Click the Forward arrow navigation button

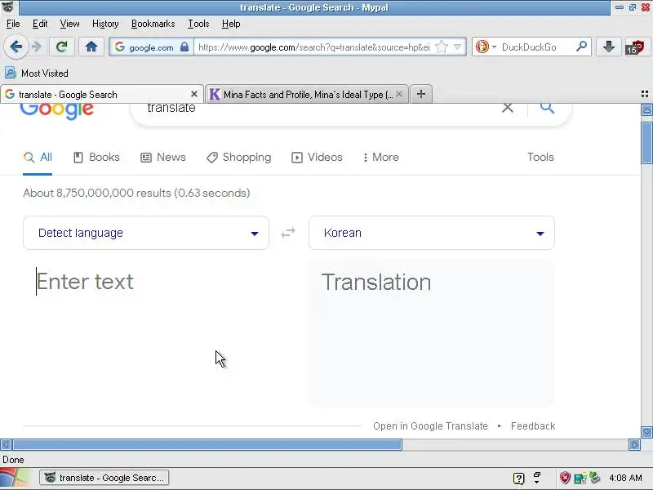[x=37, y=47]
